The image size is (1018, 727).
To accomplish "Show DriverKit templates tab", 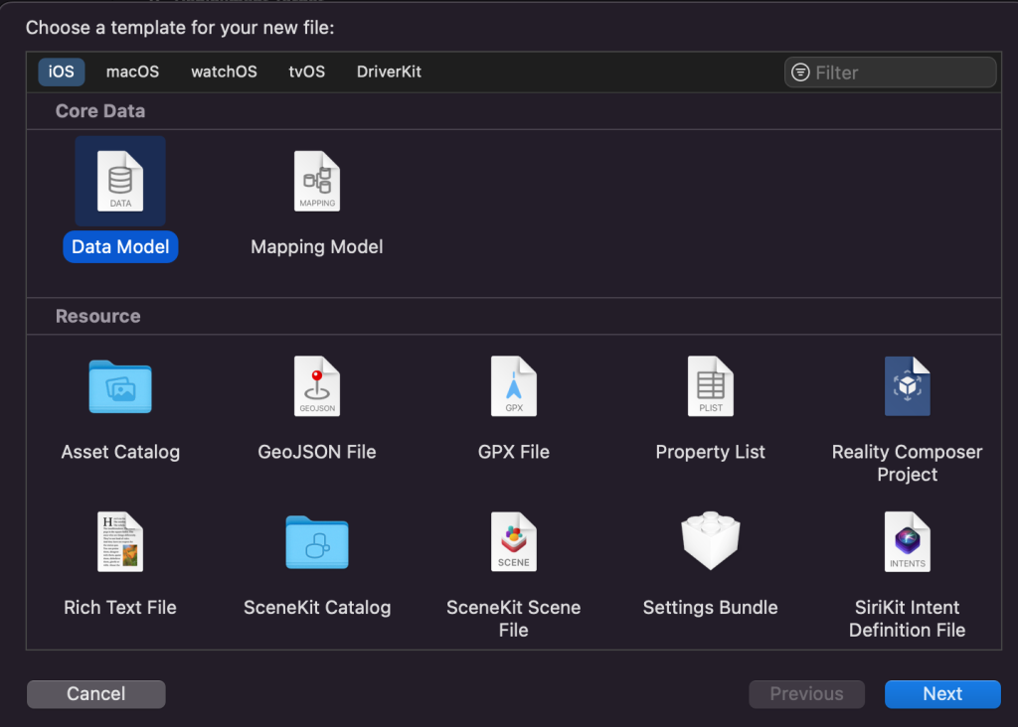I will click(x=389, y=72).
